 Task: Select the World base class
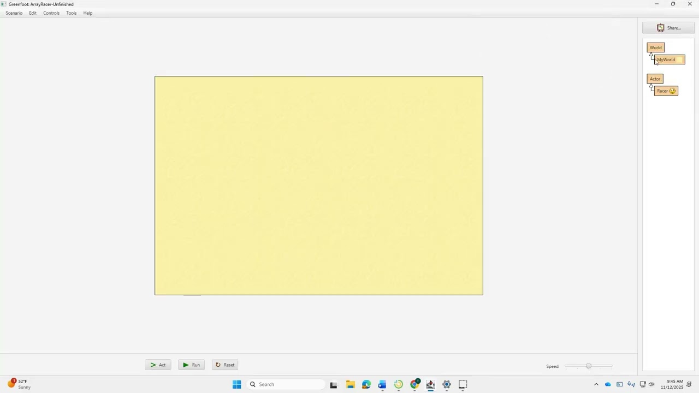point(656,47)
